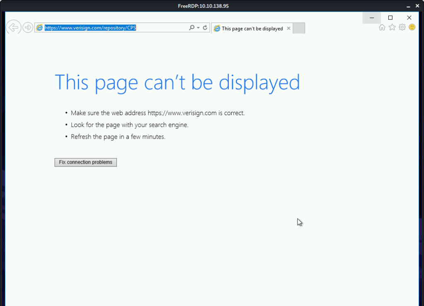Screen dimensions: 424x306
Task: Maximize the Internet Explorer window
Action: coord(390,18)
